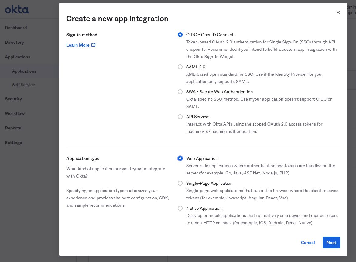This screenshot has width=356, height=262.
Task: Go to the Applications sub-item
Action: coord(24,71)
